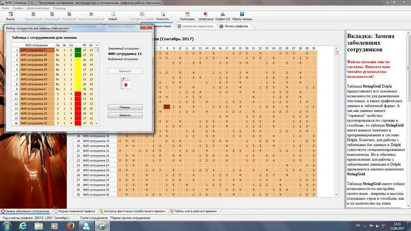Click yellow color cell of сотрудника 59 row
The height and width of the screenshot is (231, 411).
pos(78,70)
